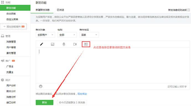The height and width of the screenshot is (106, 191).
Task: Open 素材管理 in the sidebar
Action: click(x=11, y=53)
